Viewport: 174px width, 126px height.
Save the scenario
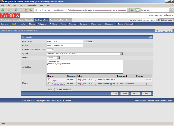(x=114, y=94)
